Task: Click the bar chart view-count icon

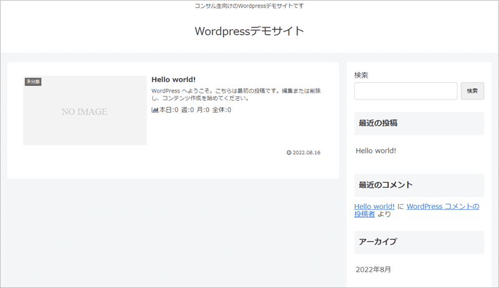Action: point(155,110)
